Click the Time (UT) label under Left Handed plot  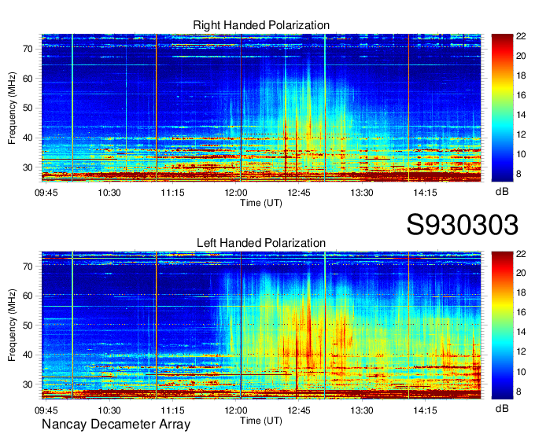pos(261,421)
